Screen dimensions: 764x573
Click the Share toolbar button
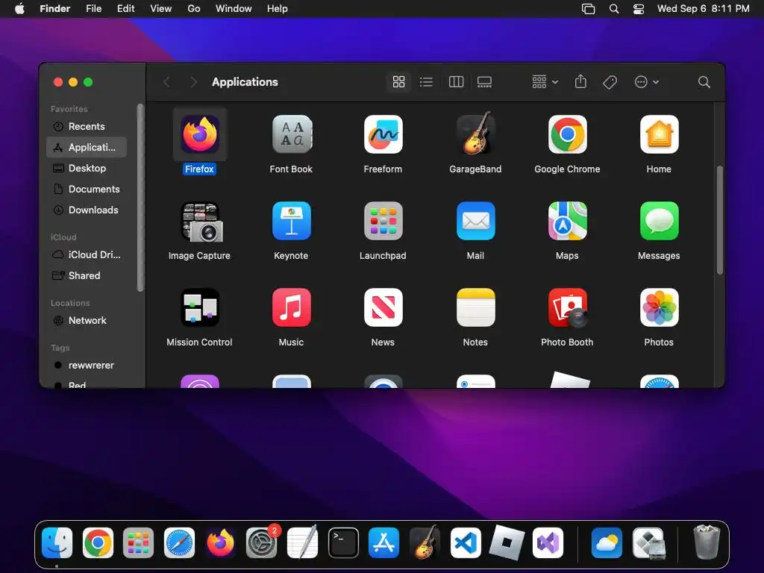click(x=580, y=81)
